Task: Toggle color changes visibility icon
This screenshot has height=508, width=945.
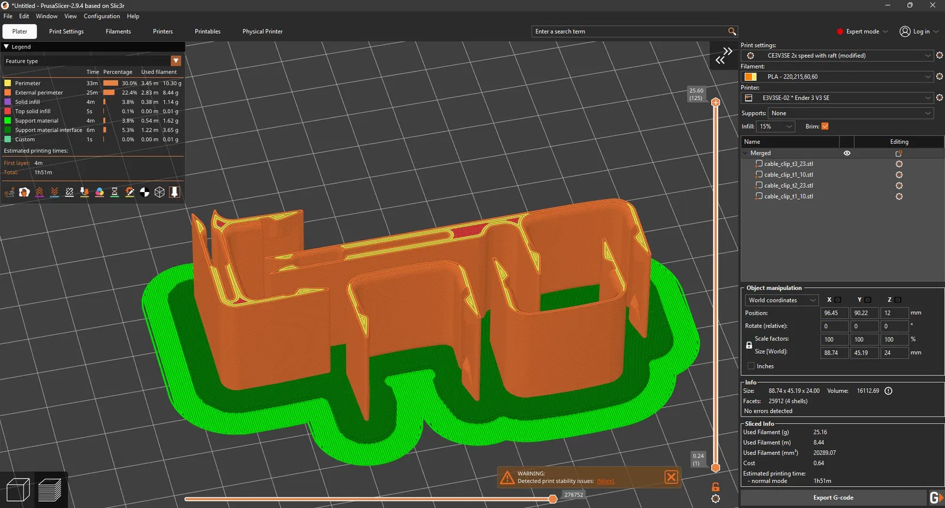Action: (x=100, y=192)
